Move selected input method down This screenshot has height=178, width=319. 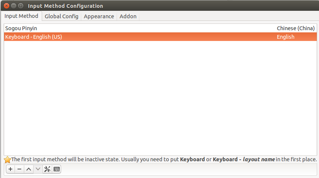[x=38, y=169]
